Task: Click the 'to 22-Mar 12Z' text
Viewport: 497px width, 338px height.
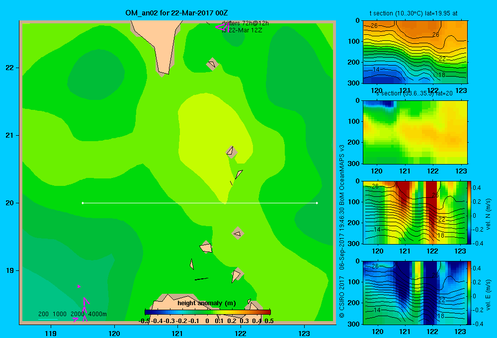Action: tap(242, 30)
